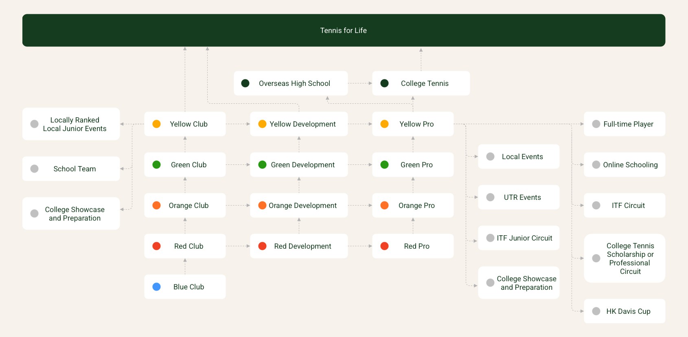Viewport: 688px width, 337px height.
Task: Select the Orange Pro card
Action: coord(413,205)
